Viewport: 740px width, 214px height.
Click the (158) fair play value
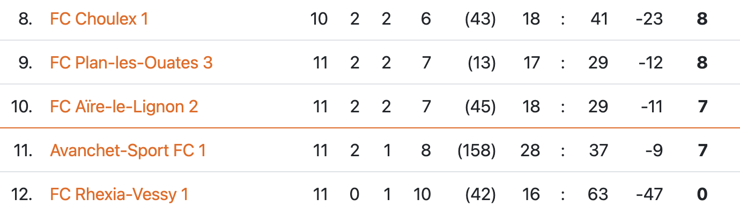pyautogui.click(x=476, y=151)
